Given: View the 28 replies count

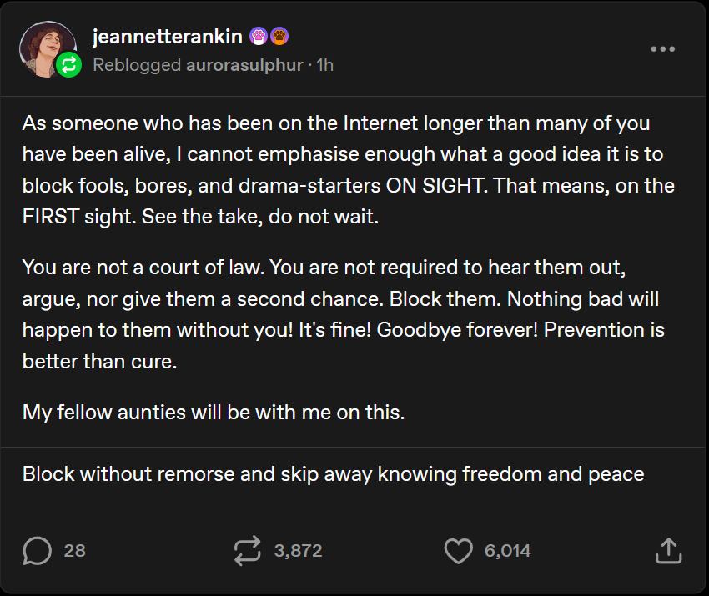Looking at the screenshot, I should point(74,550).
